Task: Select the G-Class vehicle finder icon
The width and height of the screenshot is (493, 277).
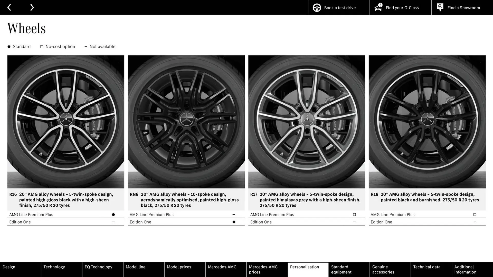Action: tap(378, 7)
